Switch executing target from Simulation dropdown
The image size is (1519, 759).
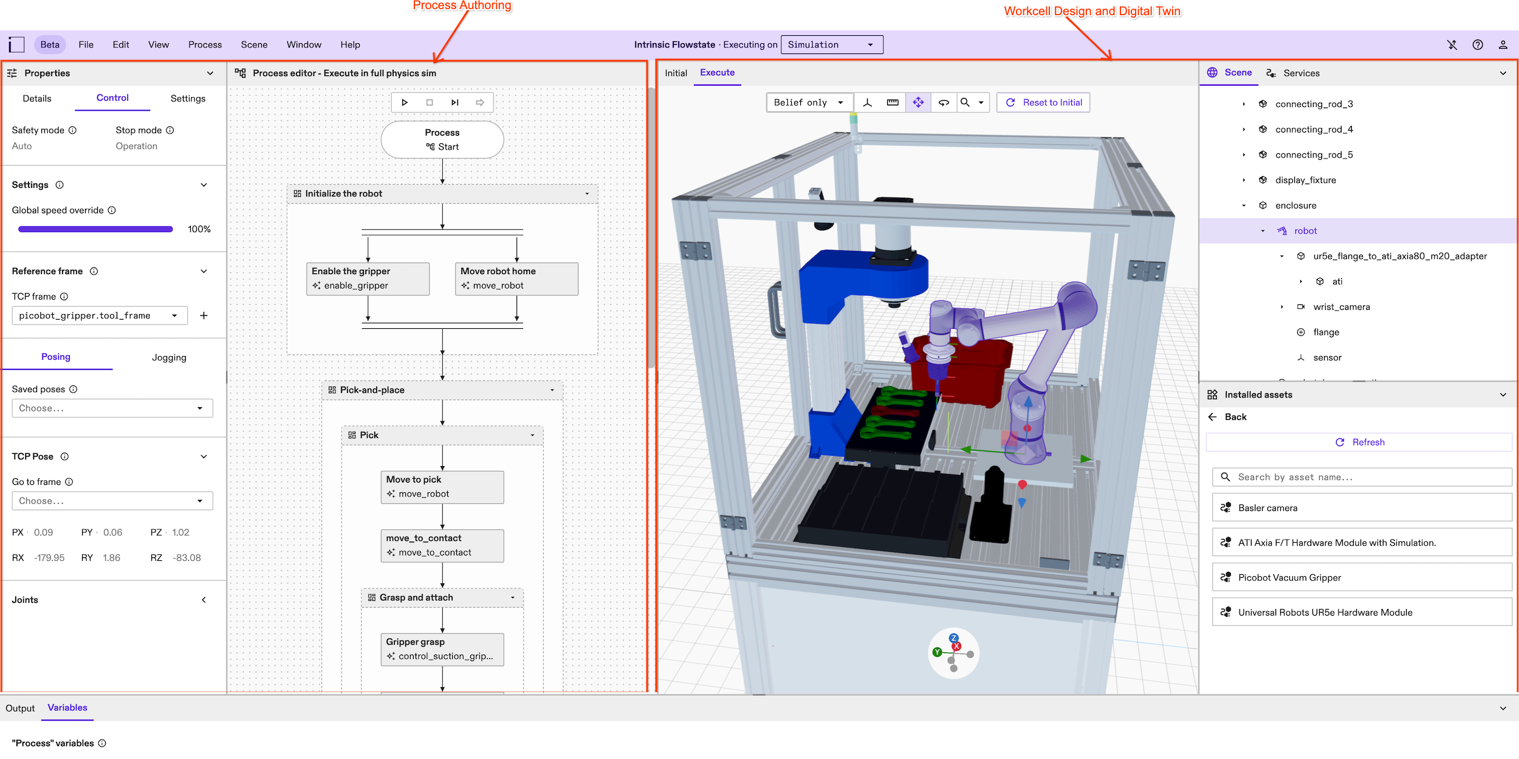831,44
